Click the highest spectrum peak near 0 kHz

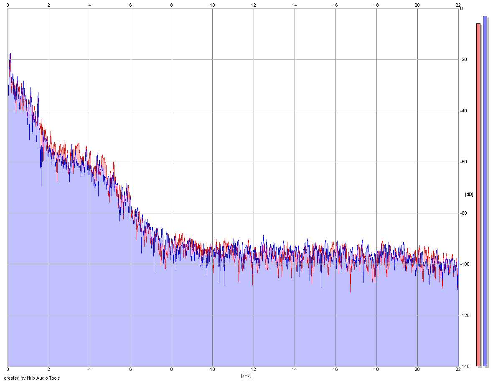tap(10, 54)
